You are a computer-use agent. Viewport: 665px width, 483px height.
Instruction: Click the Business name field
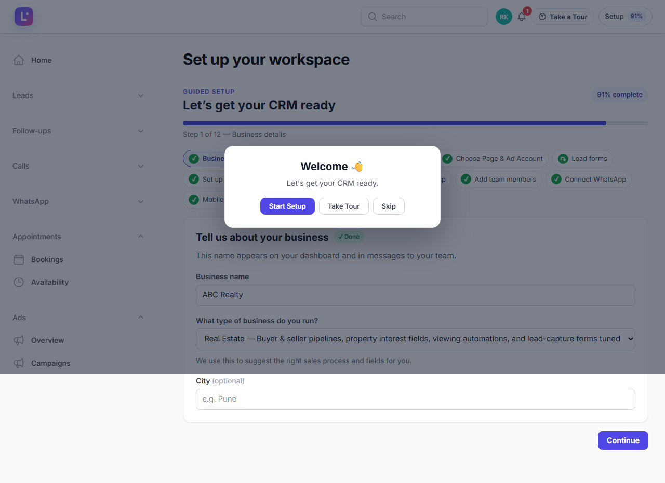point(416,295)
